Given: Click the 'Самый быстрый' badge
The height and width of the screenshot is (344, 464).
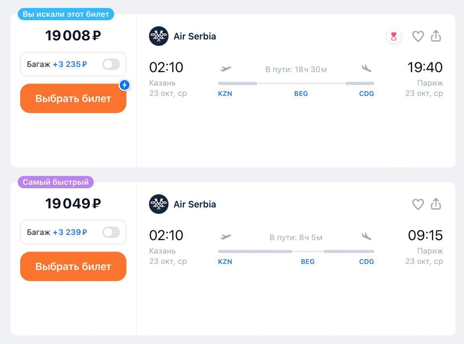Looking at the screenshot, I should [56, 182].
